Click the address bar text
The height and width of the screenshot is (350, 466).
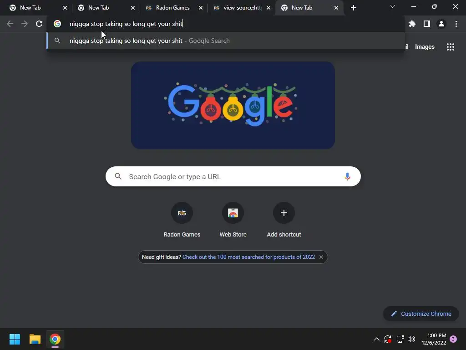click(x=126, y=24)
